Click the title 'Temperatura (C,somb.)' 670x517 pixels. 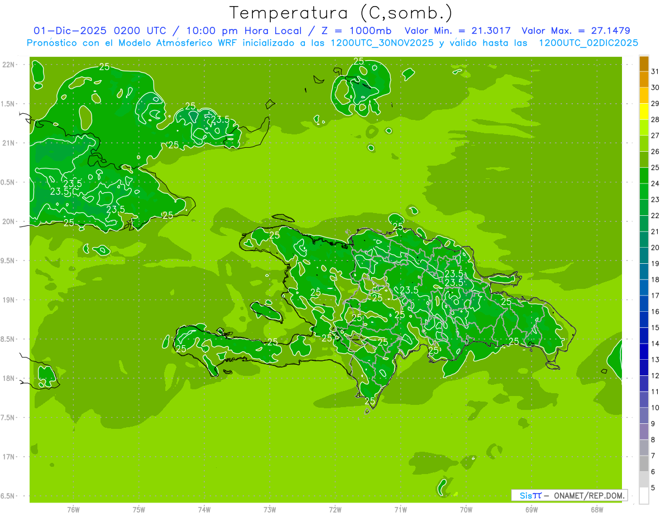(x=341, y=13)
